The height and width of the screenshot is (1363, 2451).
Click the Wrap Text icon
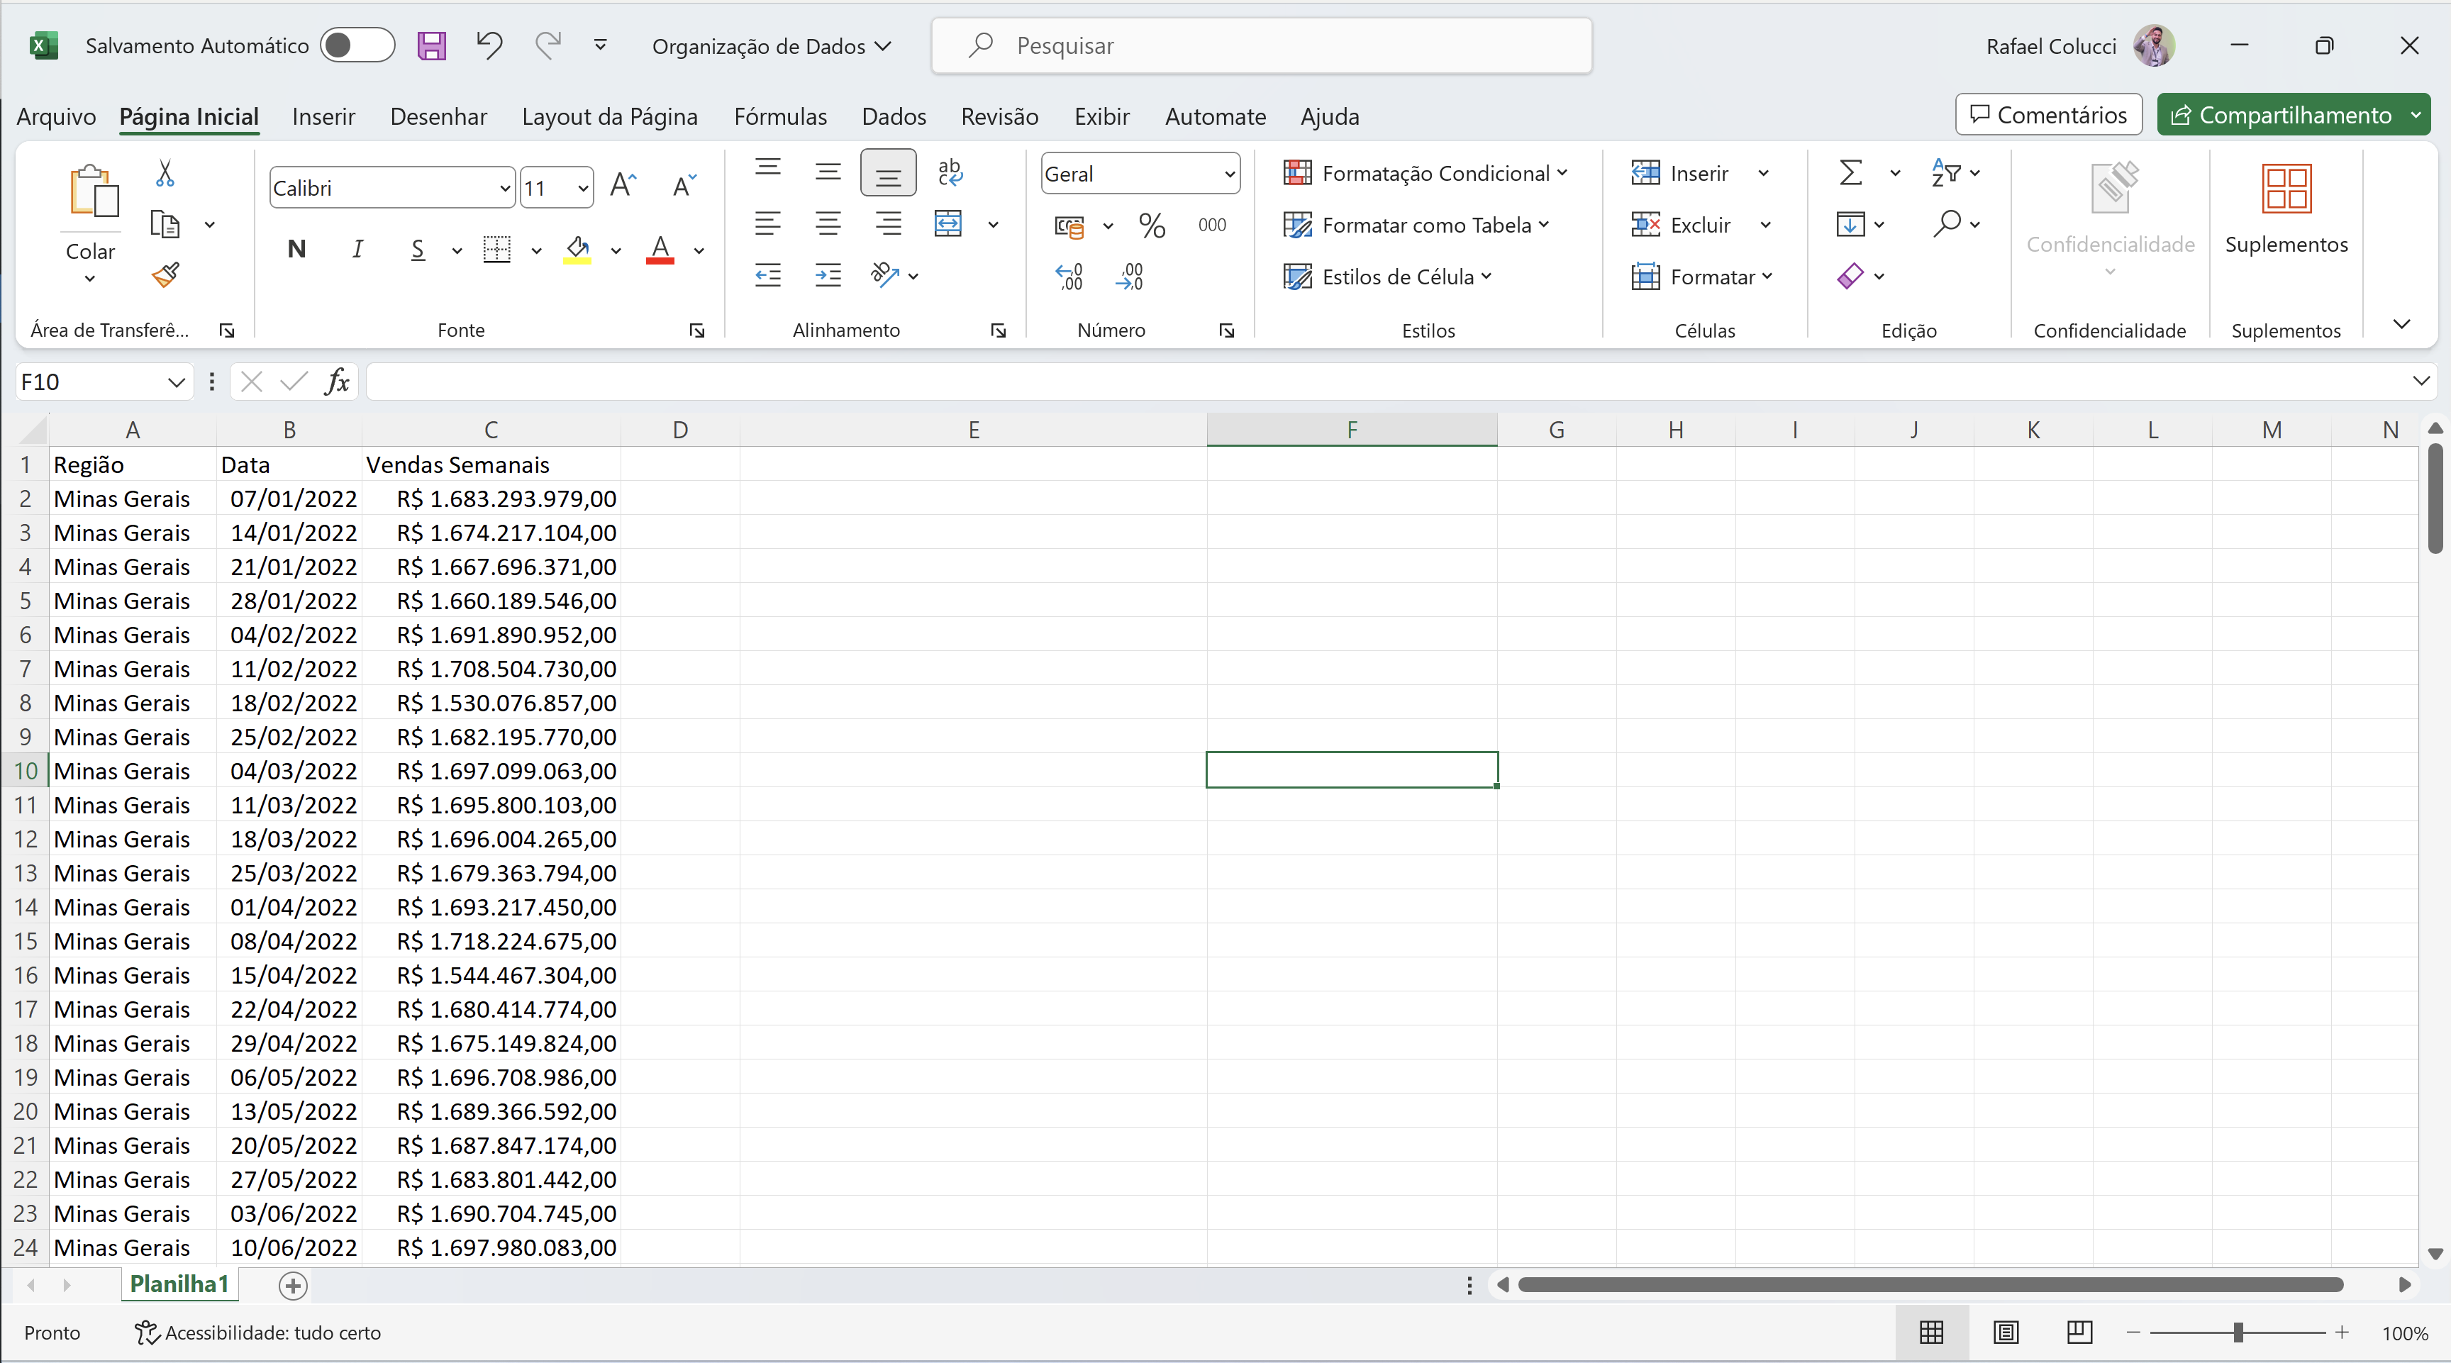point(950,172)
